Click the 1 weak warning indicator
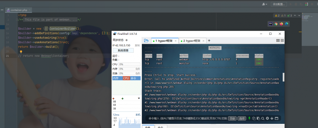Viewport: 318px width, 128px height. (x=283, y=15)
